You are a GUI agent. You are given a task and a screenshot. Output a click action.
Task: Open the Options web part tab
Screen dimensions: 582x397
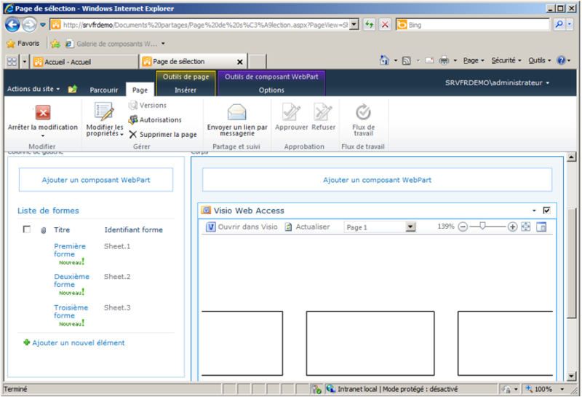point(271,90)
